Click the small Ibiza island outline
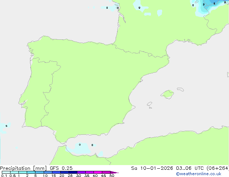Viewport: 229px width, 177px height. (150, 104)
